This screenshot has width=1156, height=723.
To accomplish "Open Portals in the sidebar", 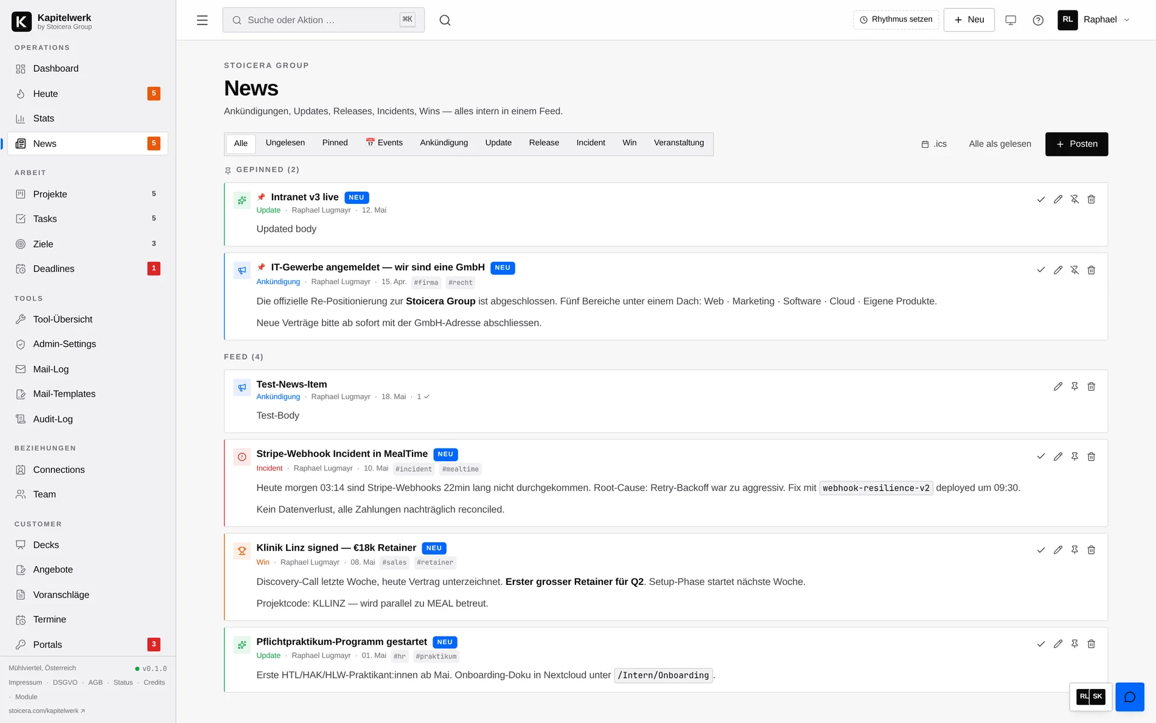I will click(x=88, y=644).
